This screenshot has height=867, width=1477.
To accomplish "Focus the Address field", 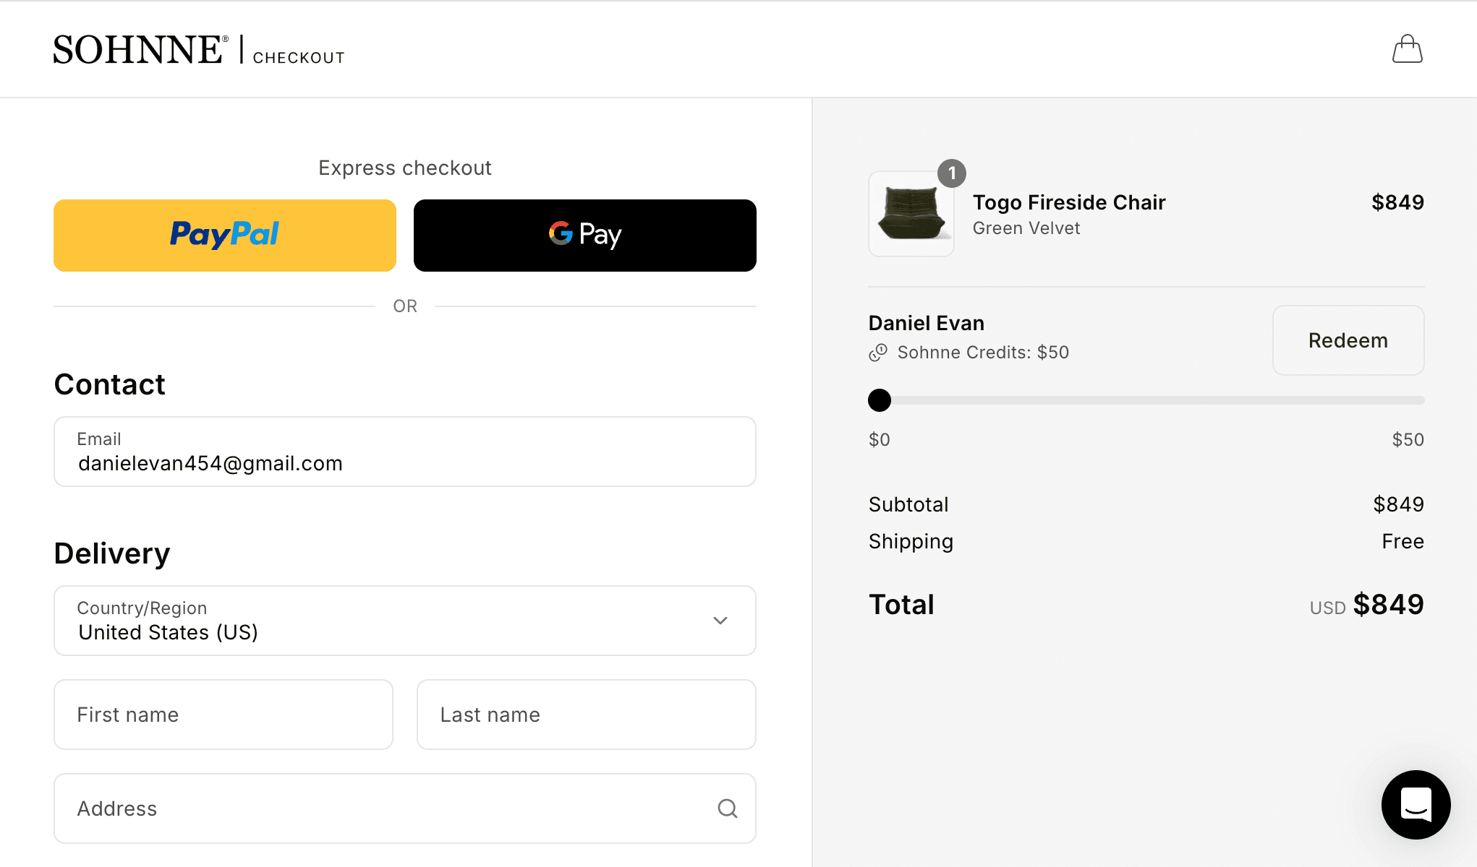I will click(x=405, y=808).
